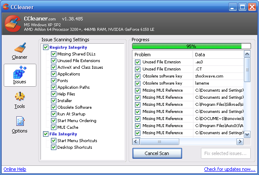Click Check for updates now link

(229, 169)
